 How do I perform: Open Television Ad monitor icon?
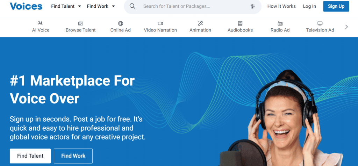(x=320, y=23)
